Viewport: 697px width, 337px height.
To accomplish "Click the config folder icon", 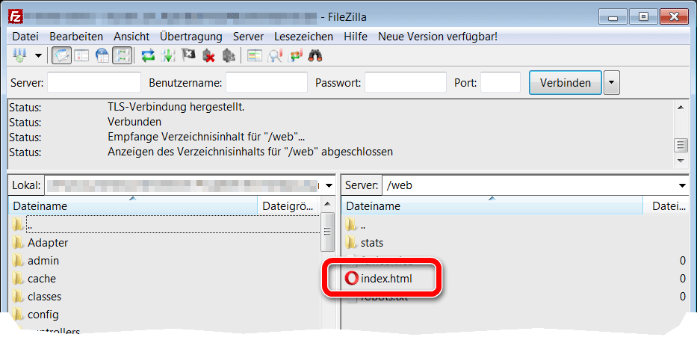I will tap(18, 315).
